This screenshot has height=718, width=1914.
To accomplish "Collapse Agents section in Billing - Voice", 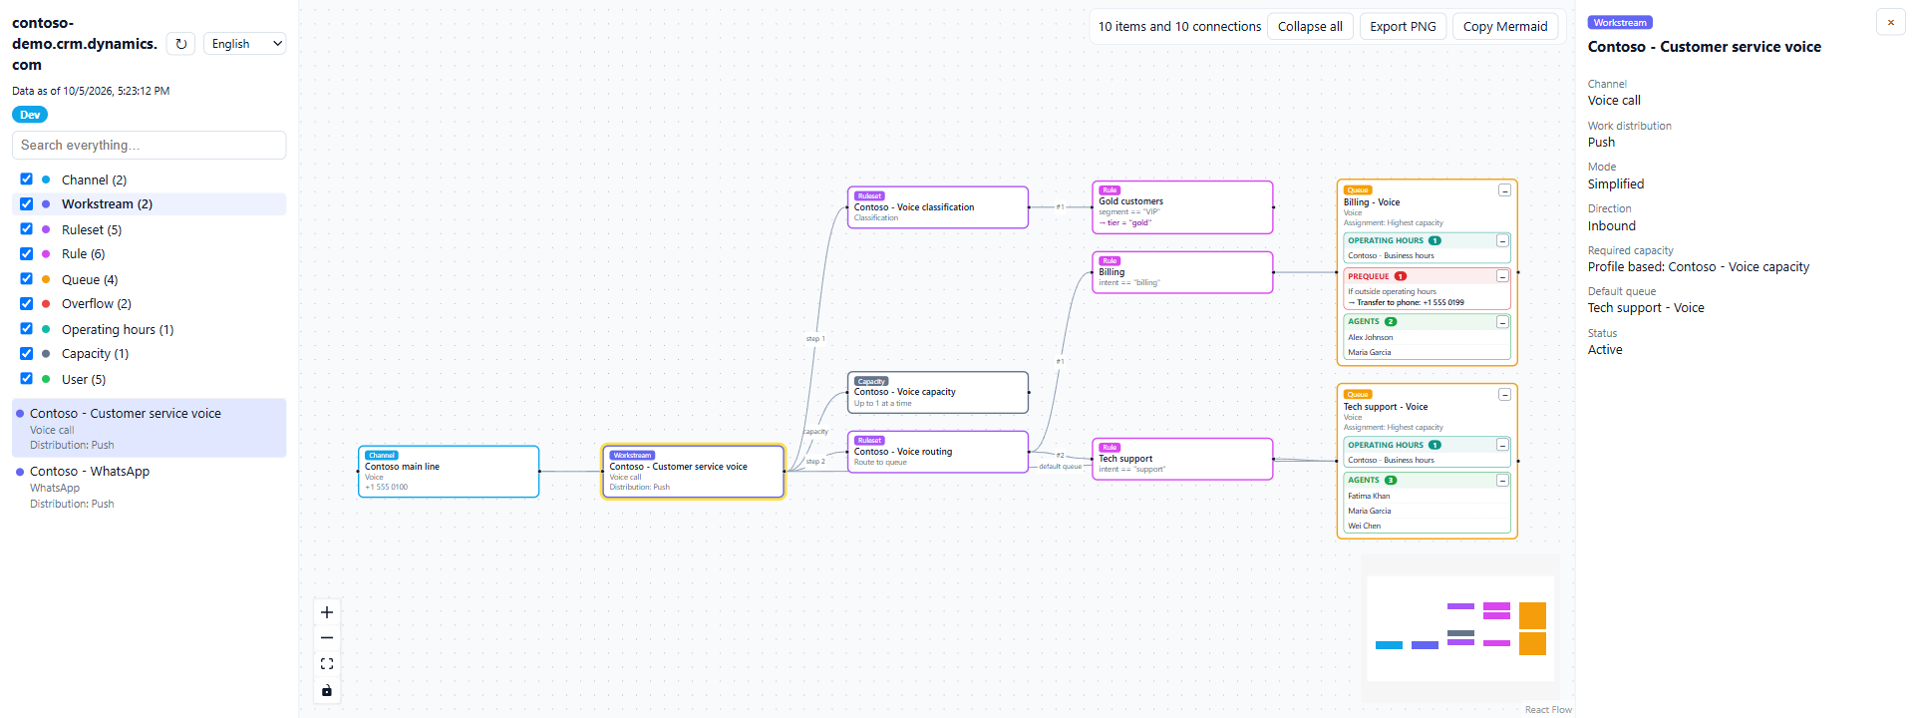I will click(x=1502, y=322).
